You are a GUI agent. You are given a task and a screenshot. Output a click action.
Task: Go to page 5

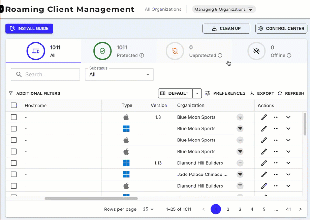coord(264,209)
